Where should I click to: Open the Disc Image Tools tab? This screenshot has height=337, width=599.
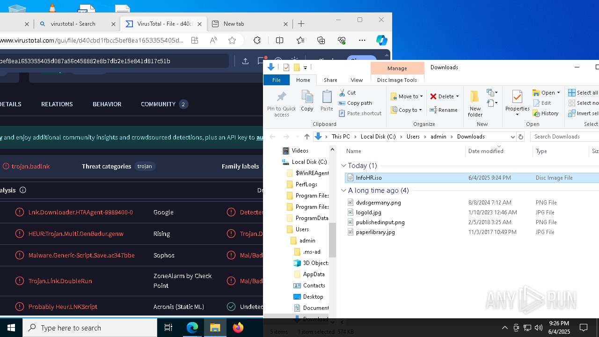[397, 80]
